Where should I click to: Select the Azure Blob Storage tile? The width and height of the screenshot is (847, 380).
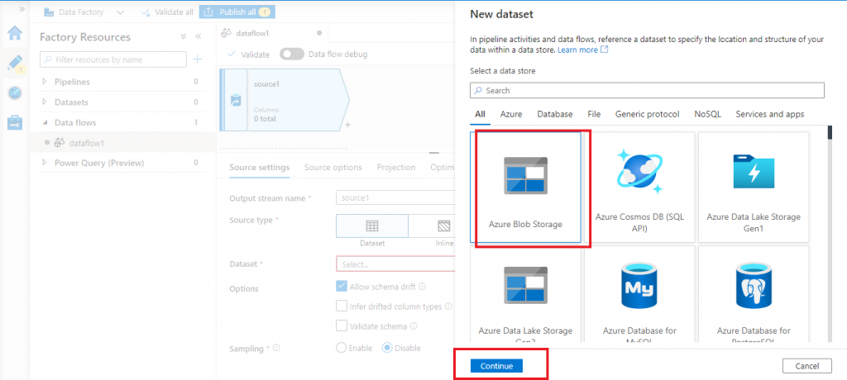525,187
